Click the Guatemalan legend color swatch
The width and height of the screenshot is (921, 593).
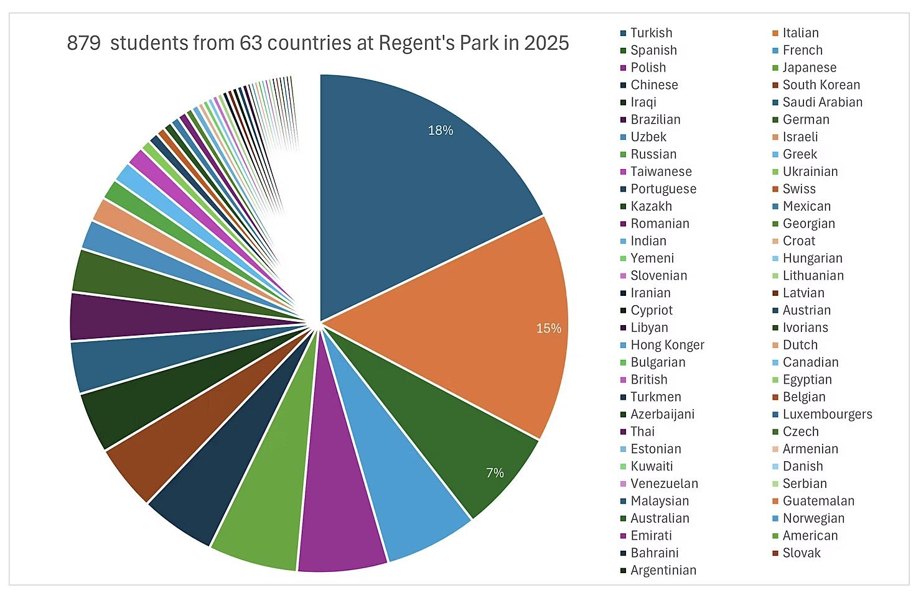(x=775, y=501)
